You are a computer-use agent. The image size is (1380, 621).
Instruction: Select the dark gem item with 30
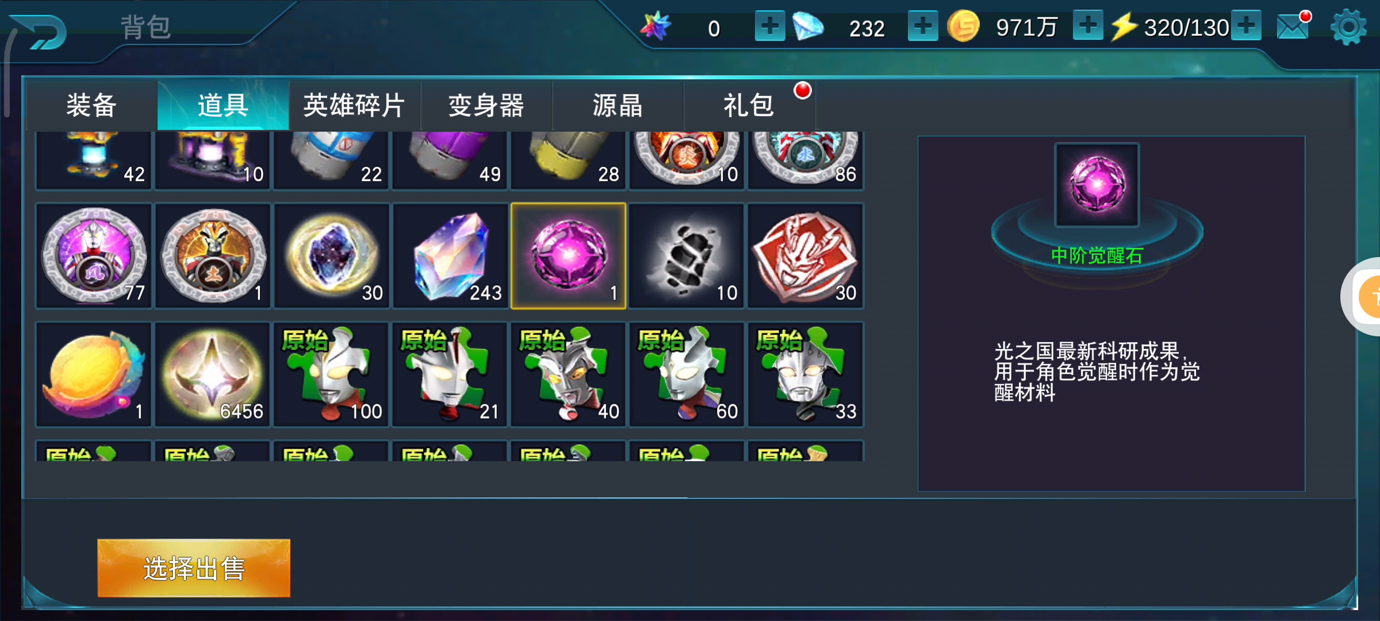(331, 256)
